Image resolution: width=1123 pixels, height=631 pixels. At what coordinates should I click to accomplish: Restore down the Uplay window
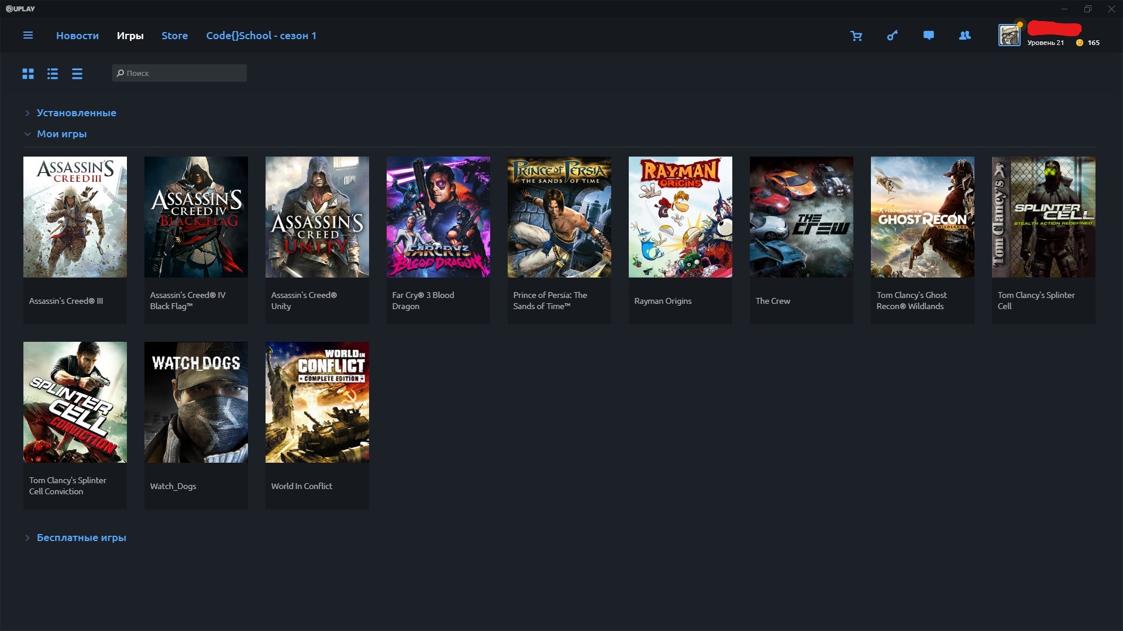[x=1088, y=9]
